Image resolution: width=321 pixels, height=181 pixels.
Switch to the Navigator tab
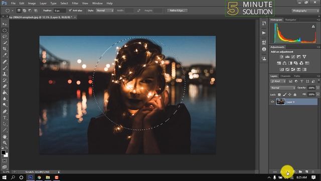click(291, 20)
